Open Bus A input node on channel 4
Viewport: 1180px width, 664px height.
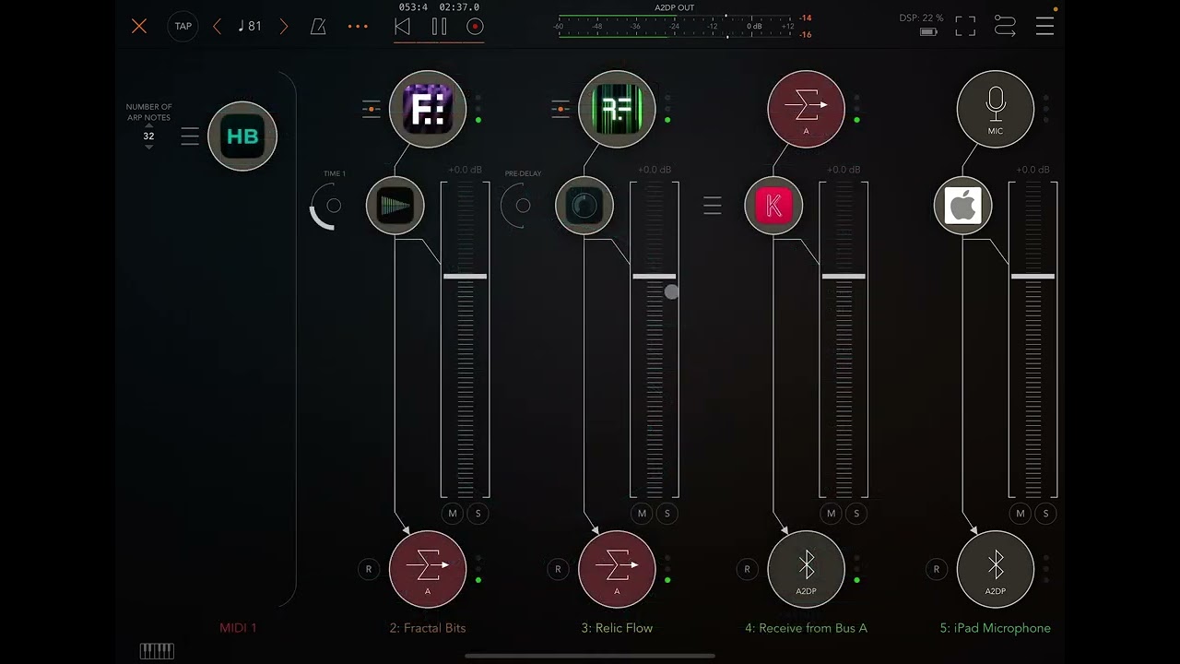807,109
